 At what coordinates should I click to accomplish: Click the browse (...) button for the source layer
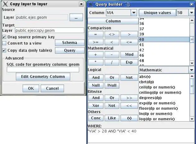[x=76, y=17]
